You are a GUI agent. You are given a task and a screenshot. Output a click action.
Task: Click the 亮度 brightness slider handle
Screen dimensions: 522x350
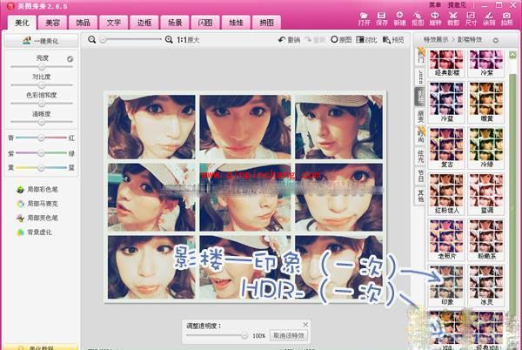(x=40, y=65)
